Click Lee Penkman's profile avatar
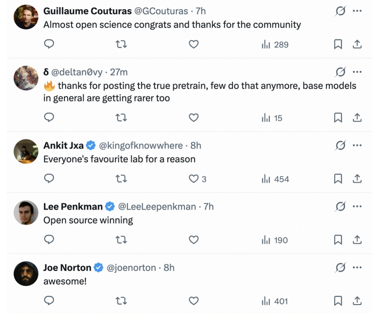 (x=26, y=212)
